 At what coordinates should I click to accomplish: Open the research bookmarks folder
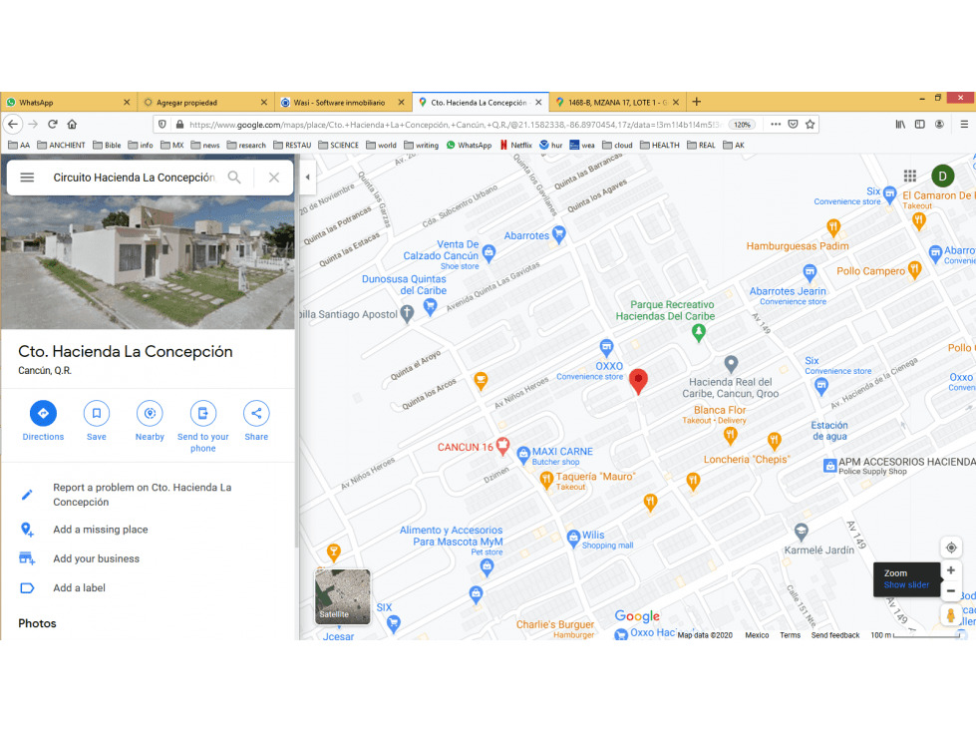[246, 145]
